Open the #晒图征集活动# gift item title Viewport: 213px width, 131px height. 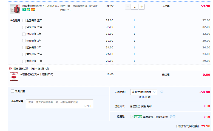click(x=38, y=74)
